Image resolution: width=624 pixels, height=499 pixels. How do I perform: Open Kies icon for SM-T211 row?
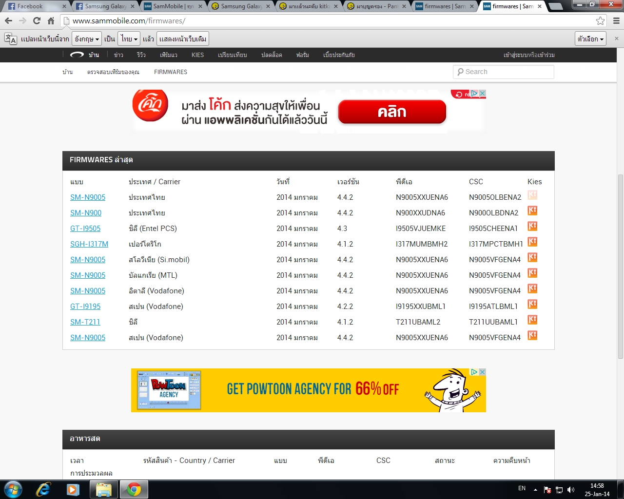click(x=532, y=320)
